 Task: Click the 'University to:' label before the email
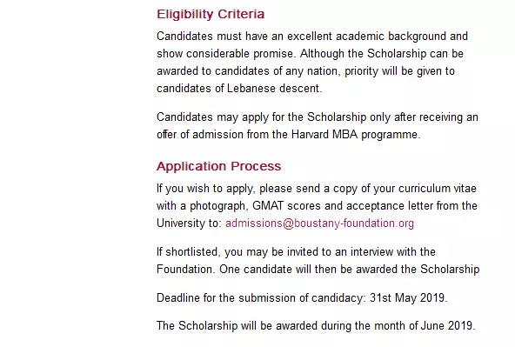[189, 224]
